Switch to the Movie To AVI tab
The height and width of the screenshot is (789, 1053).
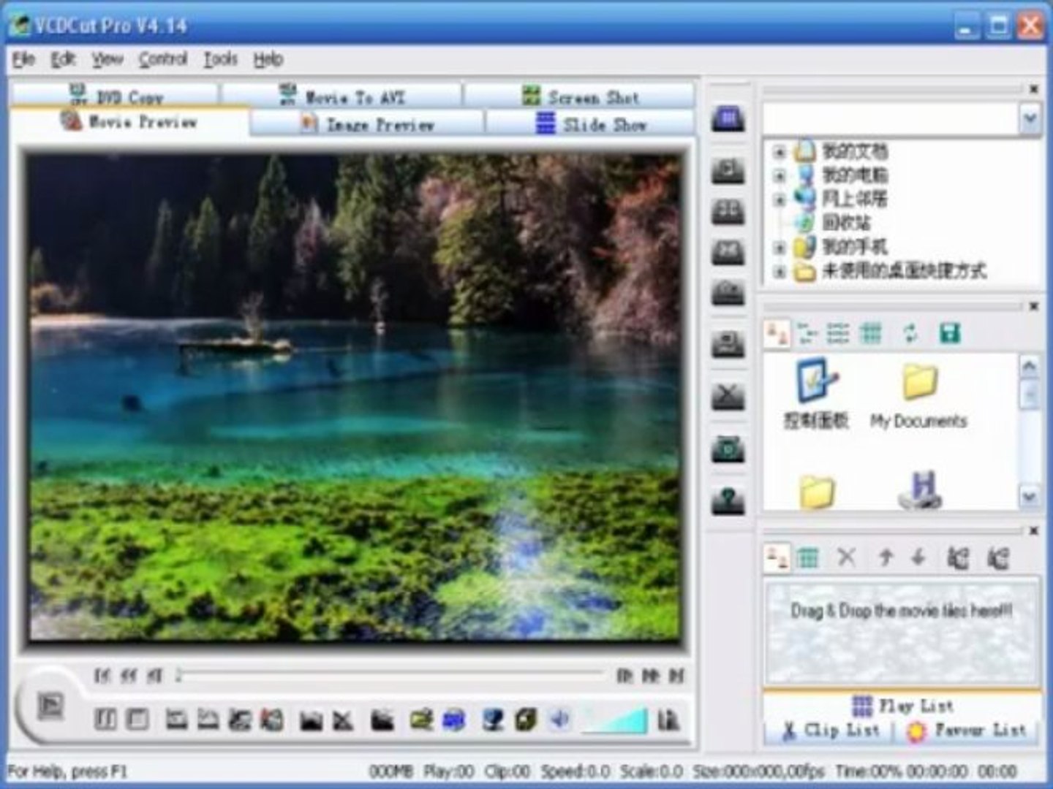coord(342,96)
